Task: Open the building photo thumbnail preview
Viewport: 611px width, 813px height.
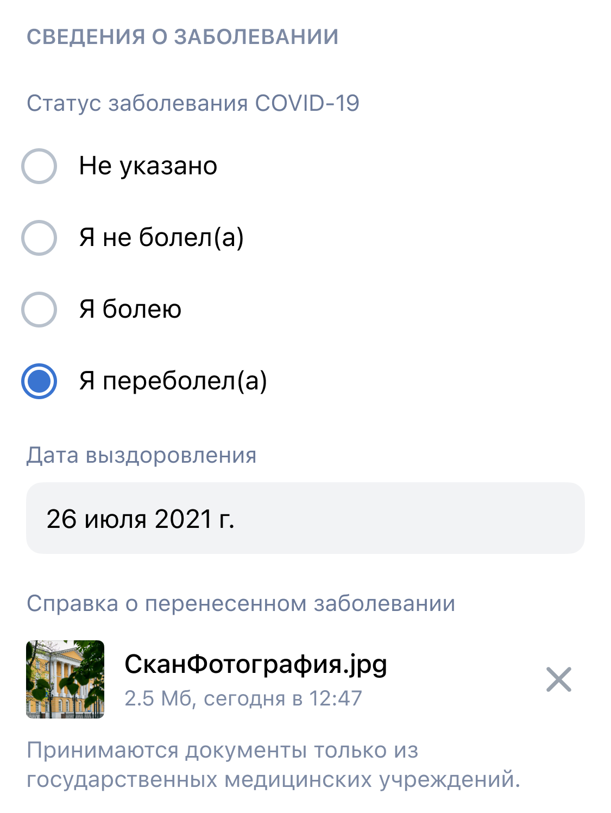Action: 65,679
